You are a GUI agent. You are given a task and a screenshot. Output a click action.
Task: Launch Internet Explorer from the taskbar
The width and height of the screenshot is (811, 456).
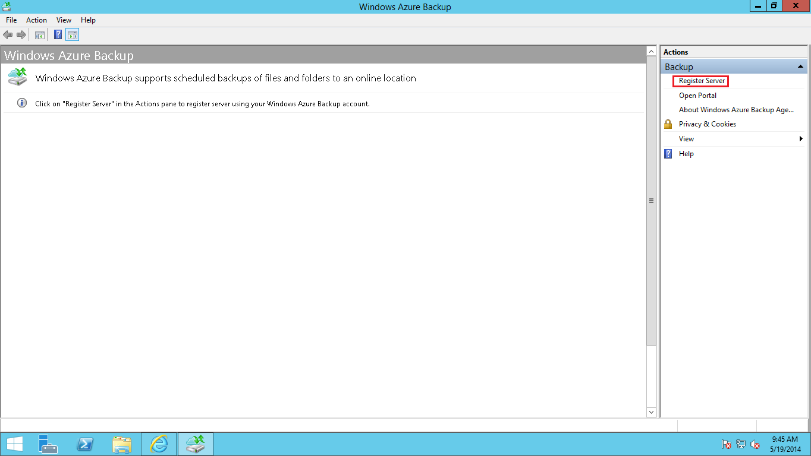(158, 444)
